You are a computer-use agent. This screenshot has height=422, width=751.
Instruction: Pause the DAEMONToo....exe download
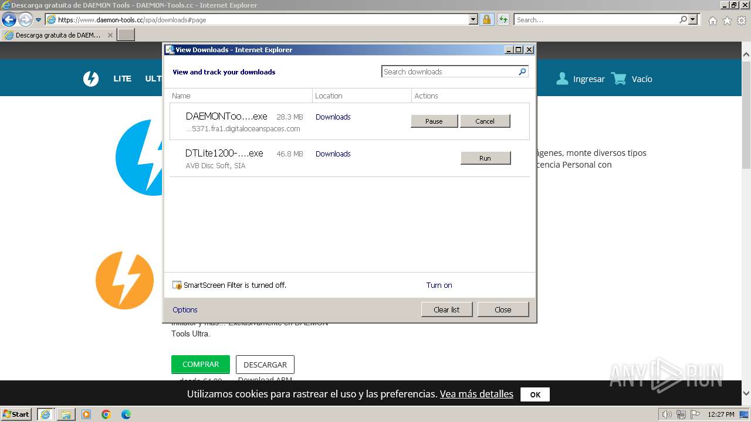(434, 121)
